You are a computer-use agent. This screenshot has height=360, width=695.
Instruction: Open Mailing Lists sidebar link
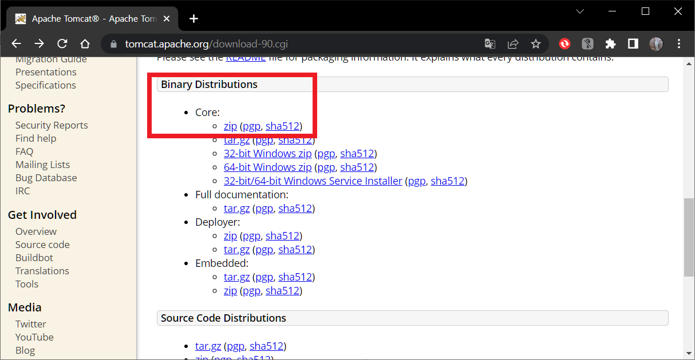42,165
